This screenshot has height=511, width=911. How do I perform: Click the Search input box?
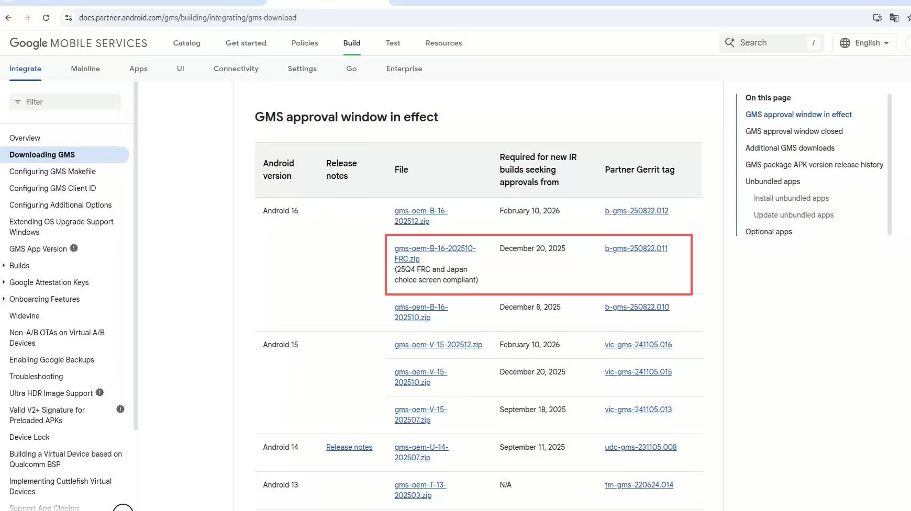[772, 43]
